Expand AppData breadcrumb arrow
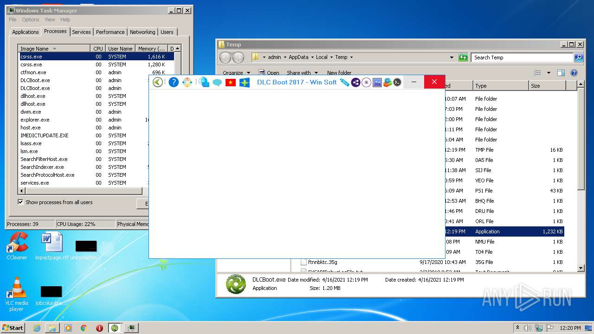594x334 pixels. click(312, 58)
